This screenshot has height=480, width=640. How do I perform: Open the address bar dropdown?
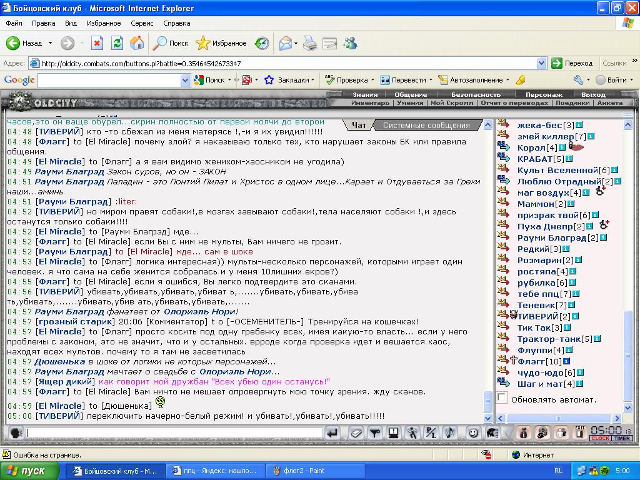541,63
